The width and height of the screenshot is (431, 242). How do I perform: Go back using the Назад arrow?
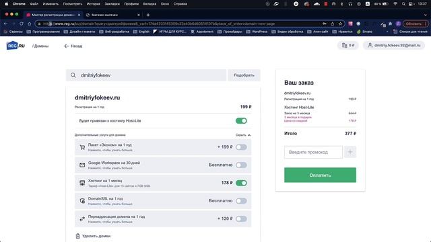[x=73, y=46]
